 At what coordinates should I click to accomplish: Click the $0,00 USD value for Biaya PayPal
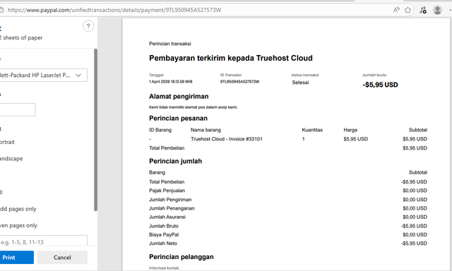pos(415,235)
